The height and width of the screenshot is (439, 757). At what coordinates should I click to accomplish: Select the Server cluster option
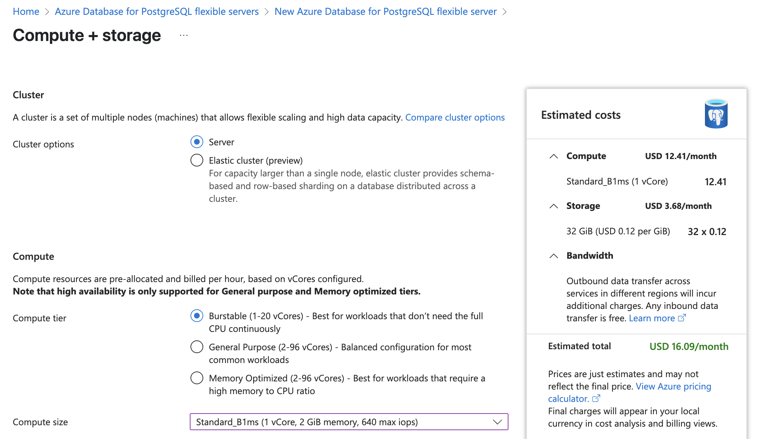pos(197,142)
